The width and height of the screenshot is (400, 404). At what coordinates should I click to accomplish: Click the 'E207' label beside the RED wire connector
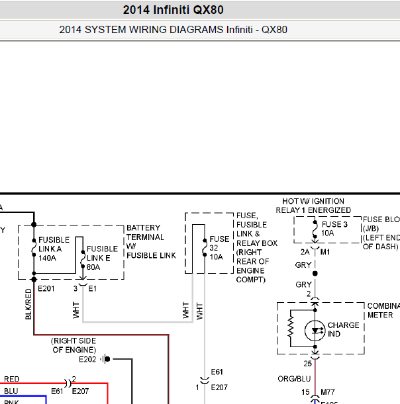tap(80, 391)
